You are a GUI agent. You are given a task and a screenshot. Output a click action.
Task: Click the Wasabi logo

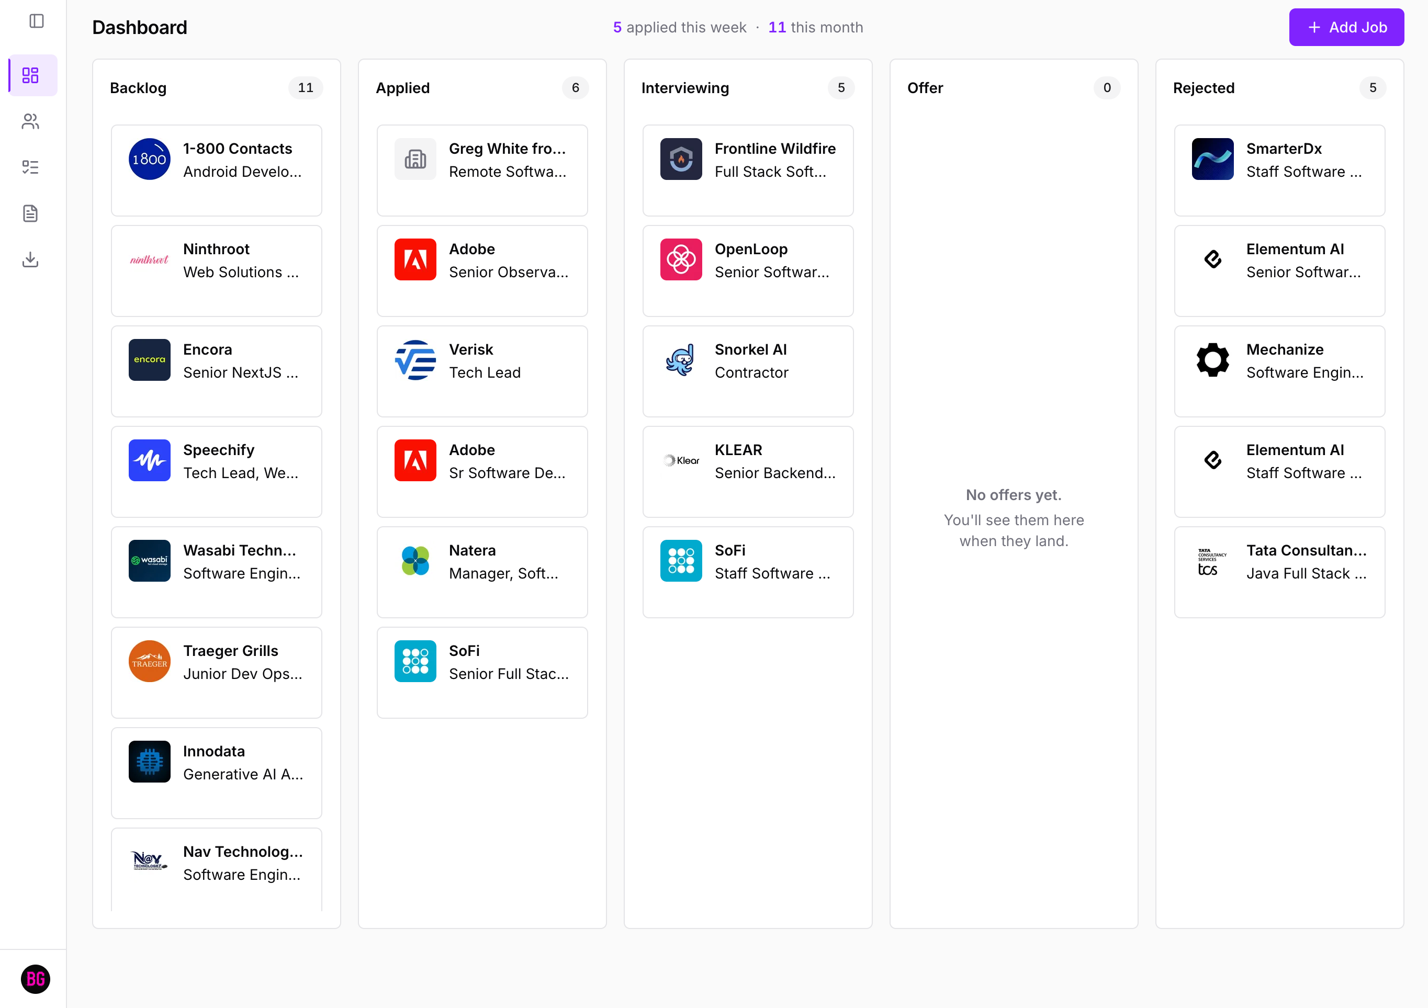point(149,561)
